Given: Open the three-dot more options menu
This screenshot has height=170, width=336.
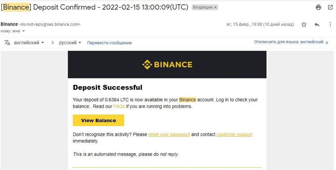Looking at the screenshot, I should [x=330, y=24].
